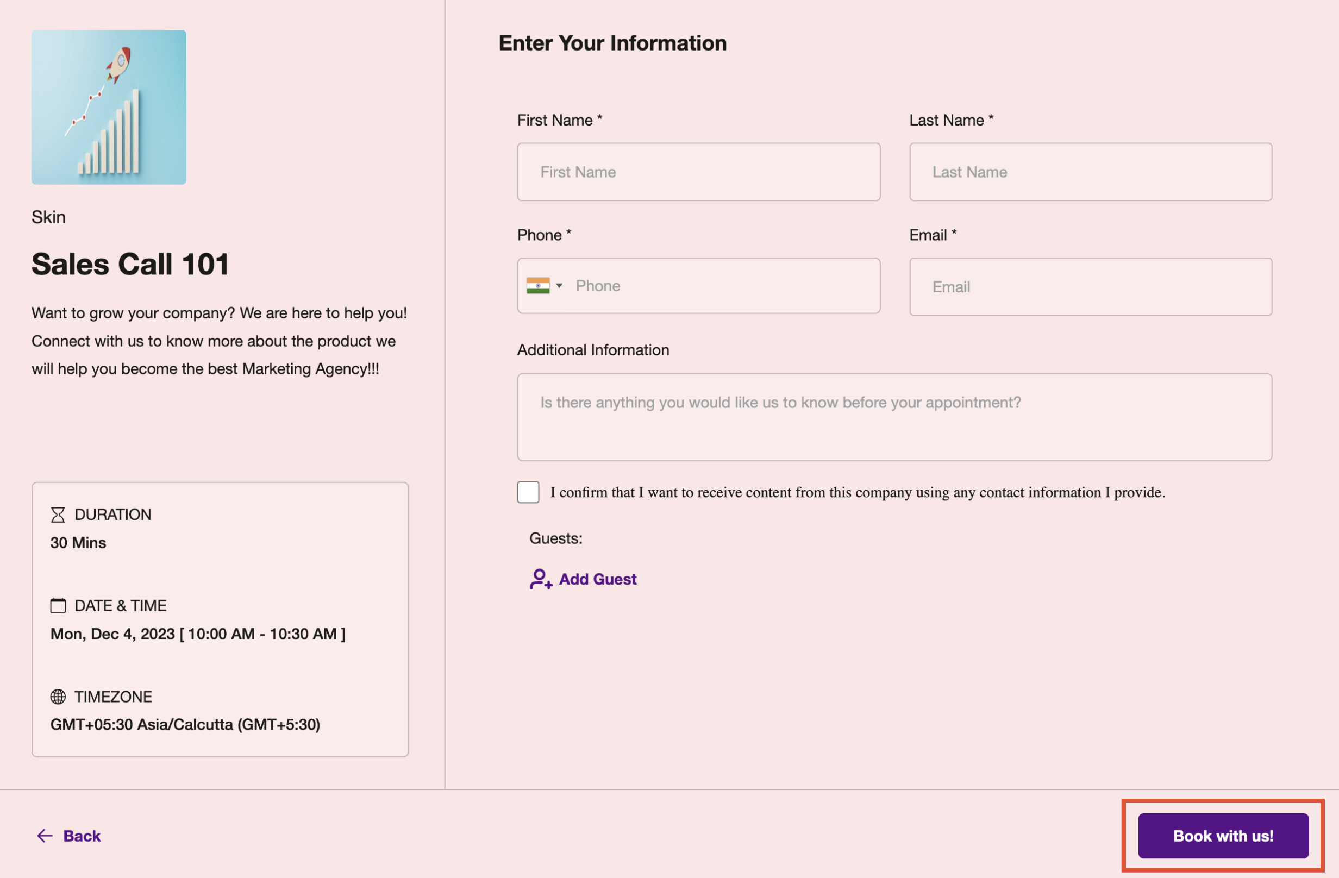The height and width of the screenshot is (878, 1339).
Task: Click the date and time value text
Action: (197, 634)
